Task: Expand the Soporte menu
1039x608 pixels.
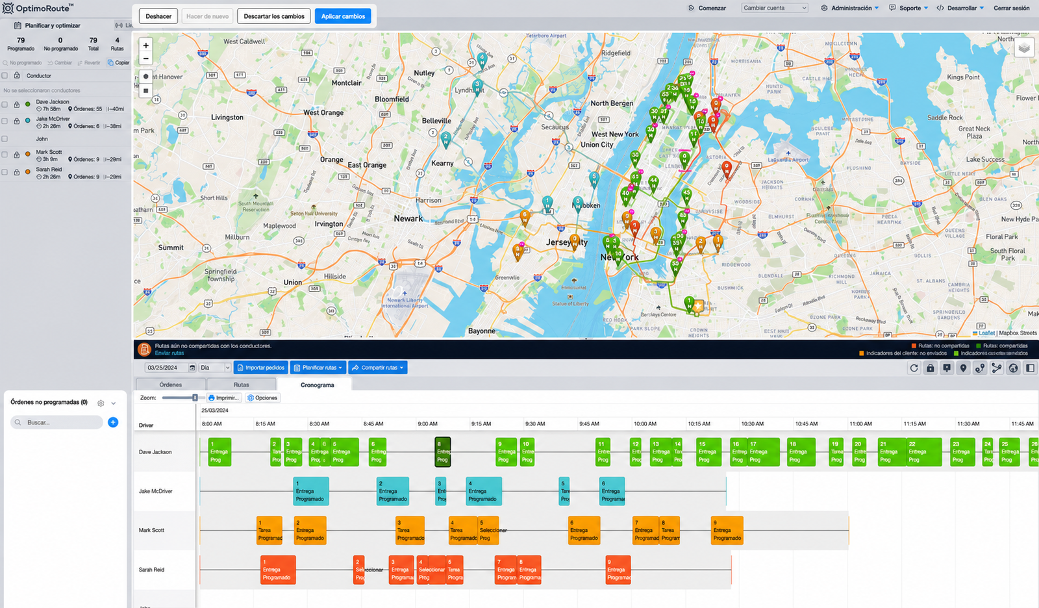Action: [x=908, y=8]
